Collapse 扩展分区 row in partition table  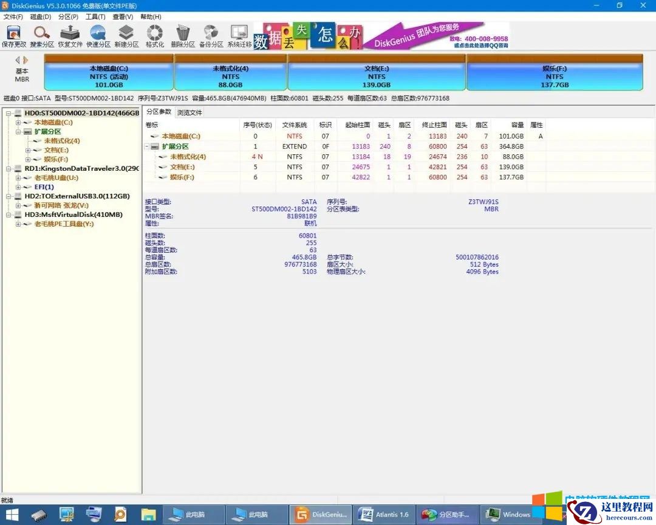(x=147, y=146)
